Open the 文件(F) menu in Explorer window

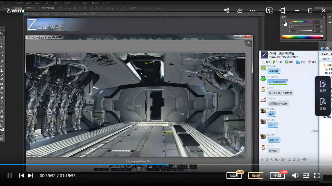pyautogui.click(x=324, y=54)
